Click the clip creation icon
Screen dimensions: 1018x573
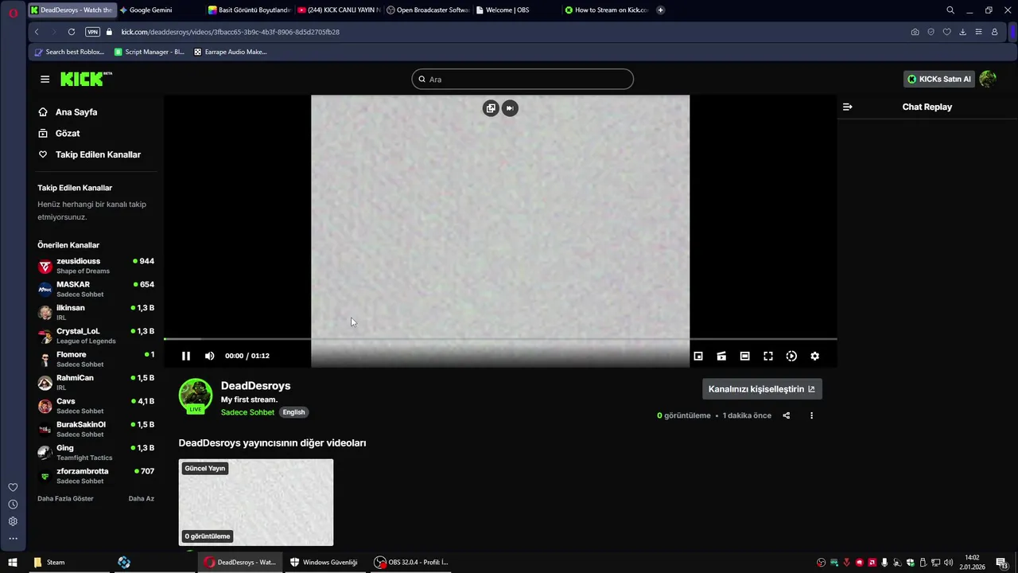pyautogui.click(x=721, y=356)
